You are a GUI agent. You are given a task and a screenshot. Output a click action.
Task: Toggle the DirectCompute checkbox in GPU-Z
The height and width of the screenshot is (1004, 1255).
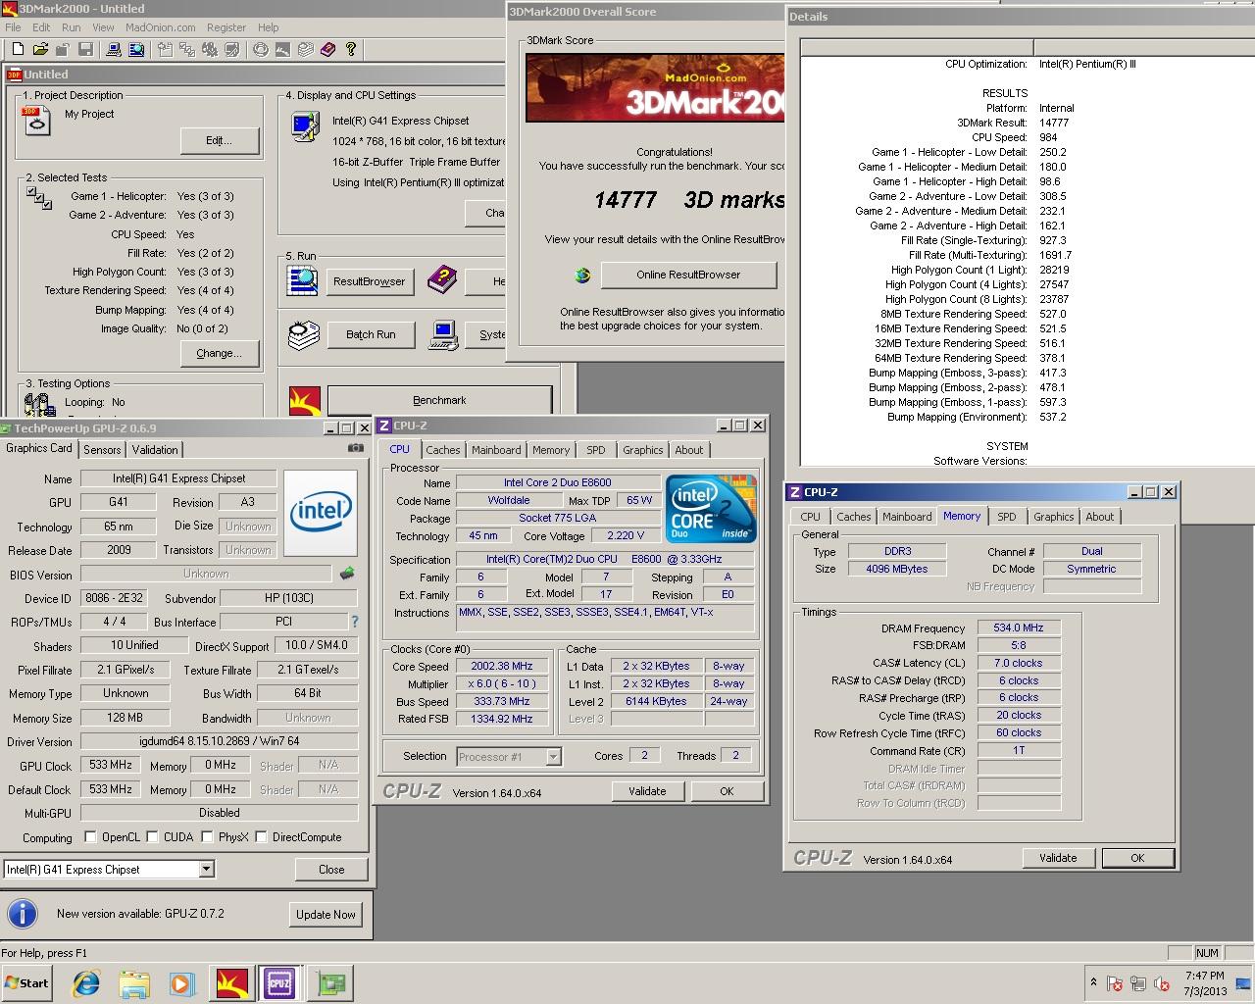(x=261, y=837)
